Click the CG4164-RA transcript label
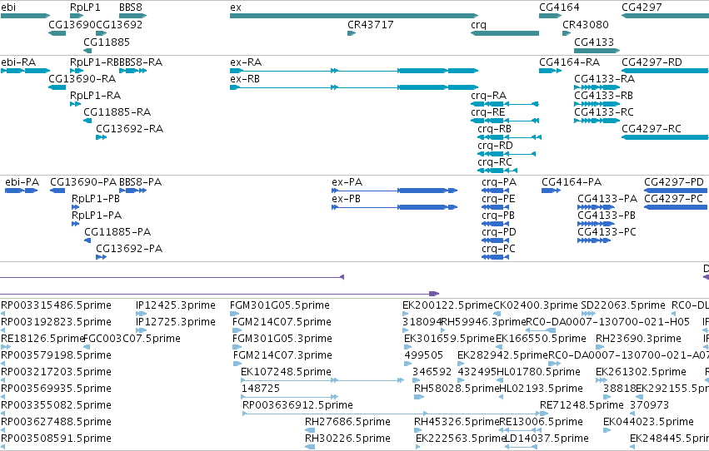Image resolution: width=709 pixels, height=451 pixels. (570, 62)
